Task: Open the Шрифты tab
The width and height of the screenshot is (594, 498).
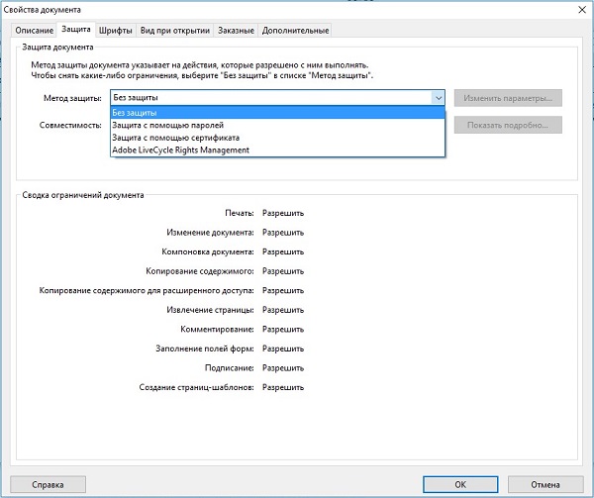Action: click(116, 31)
